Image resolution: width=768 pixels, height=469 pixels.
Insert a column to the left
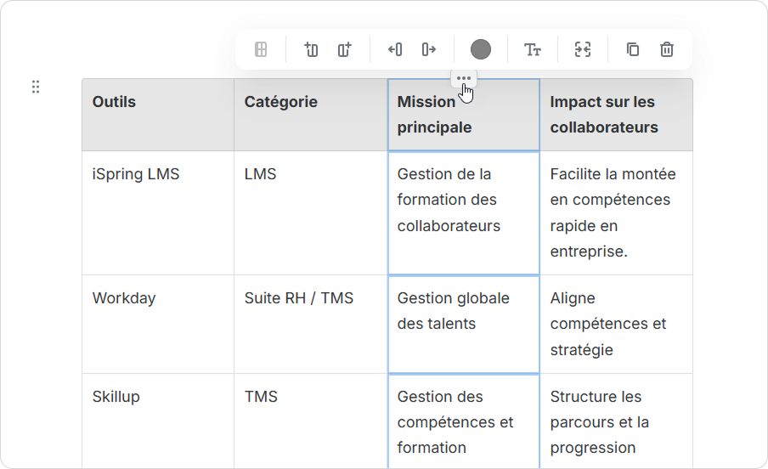[x=311, y=50]
